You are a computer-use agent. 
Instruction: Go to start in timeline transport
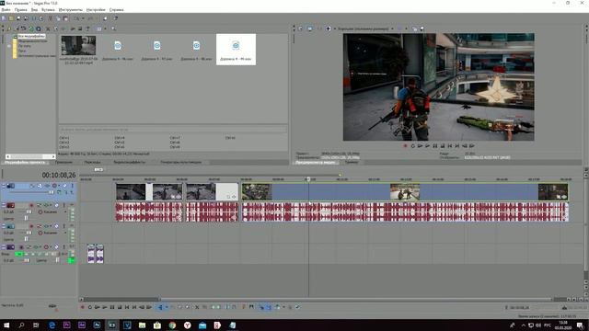click(127, 307)
